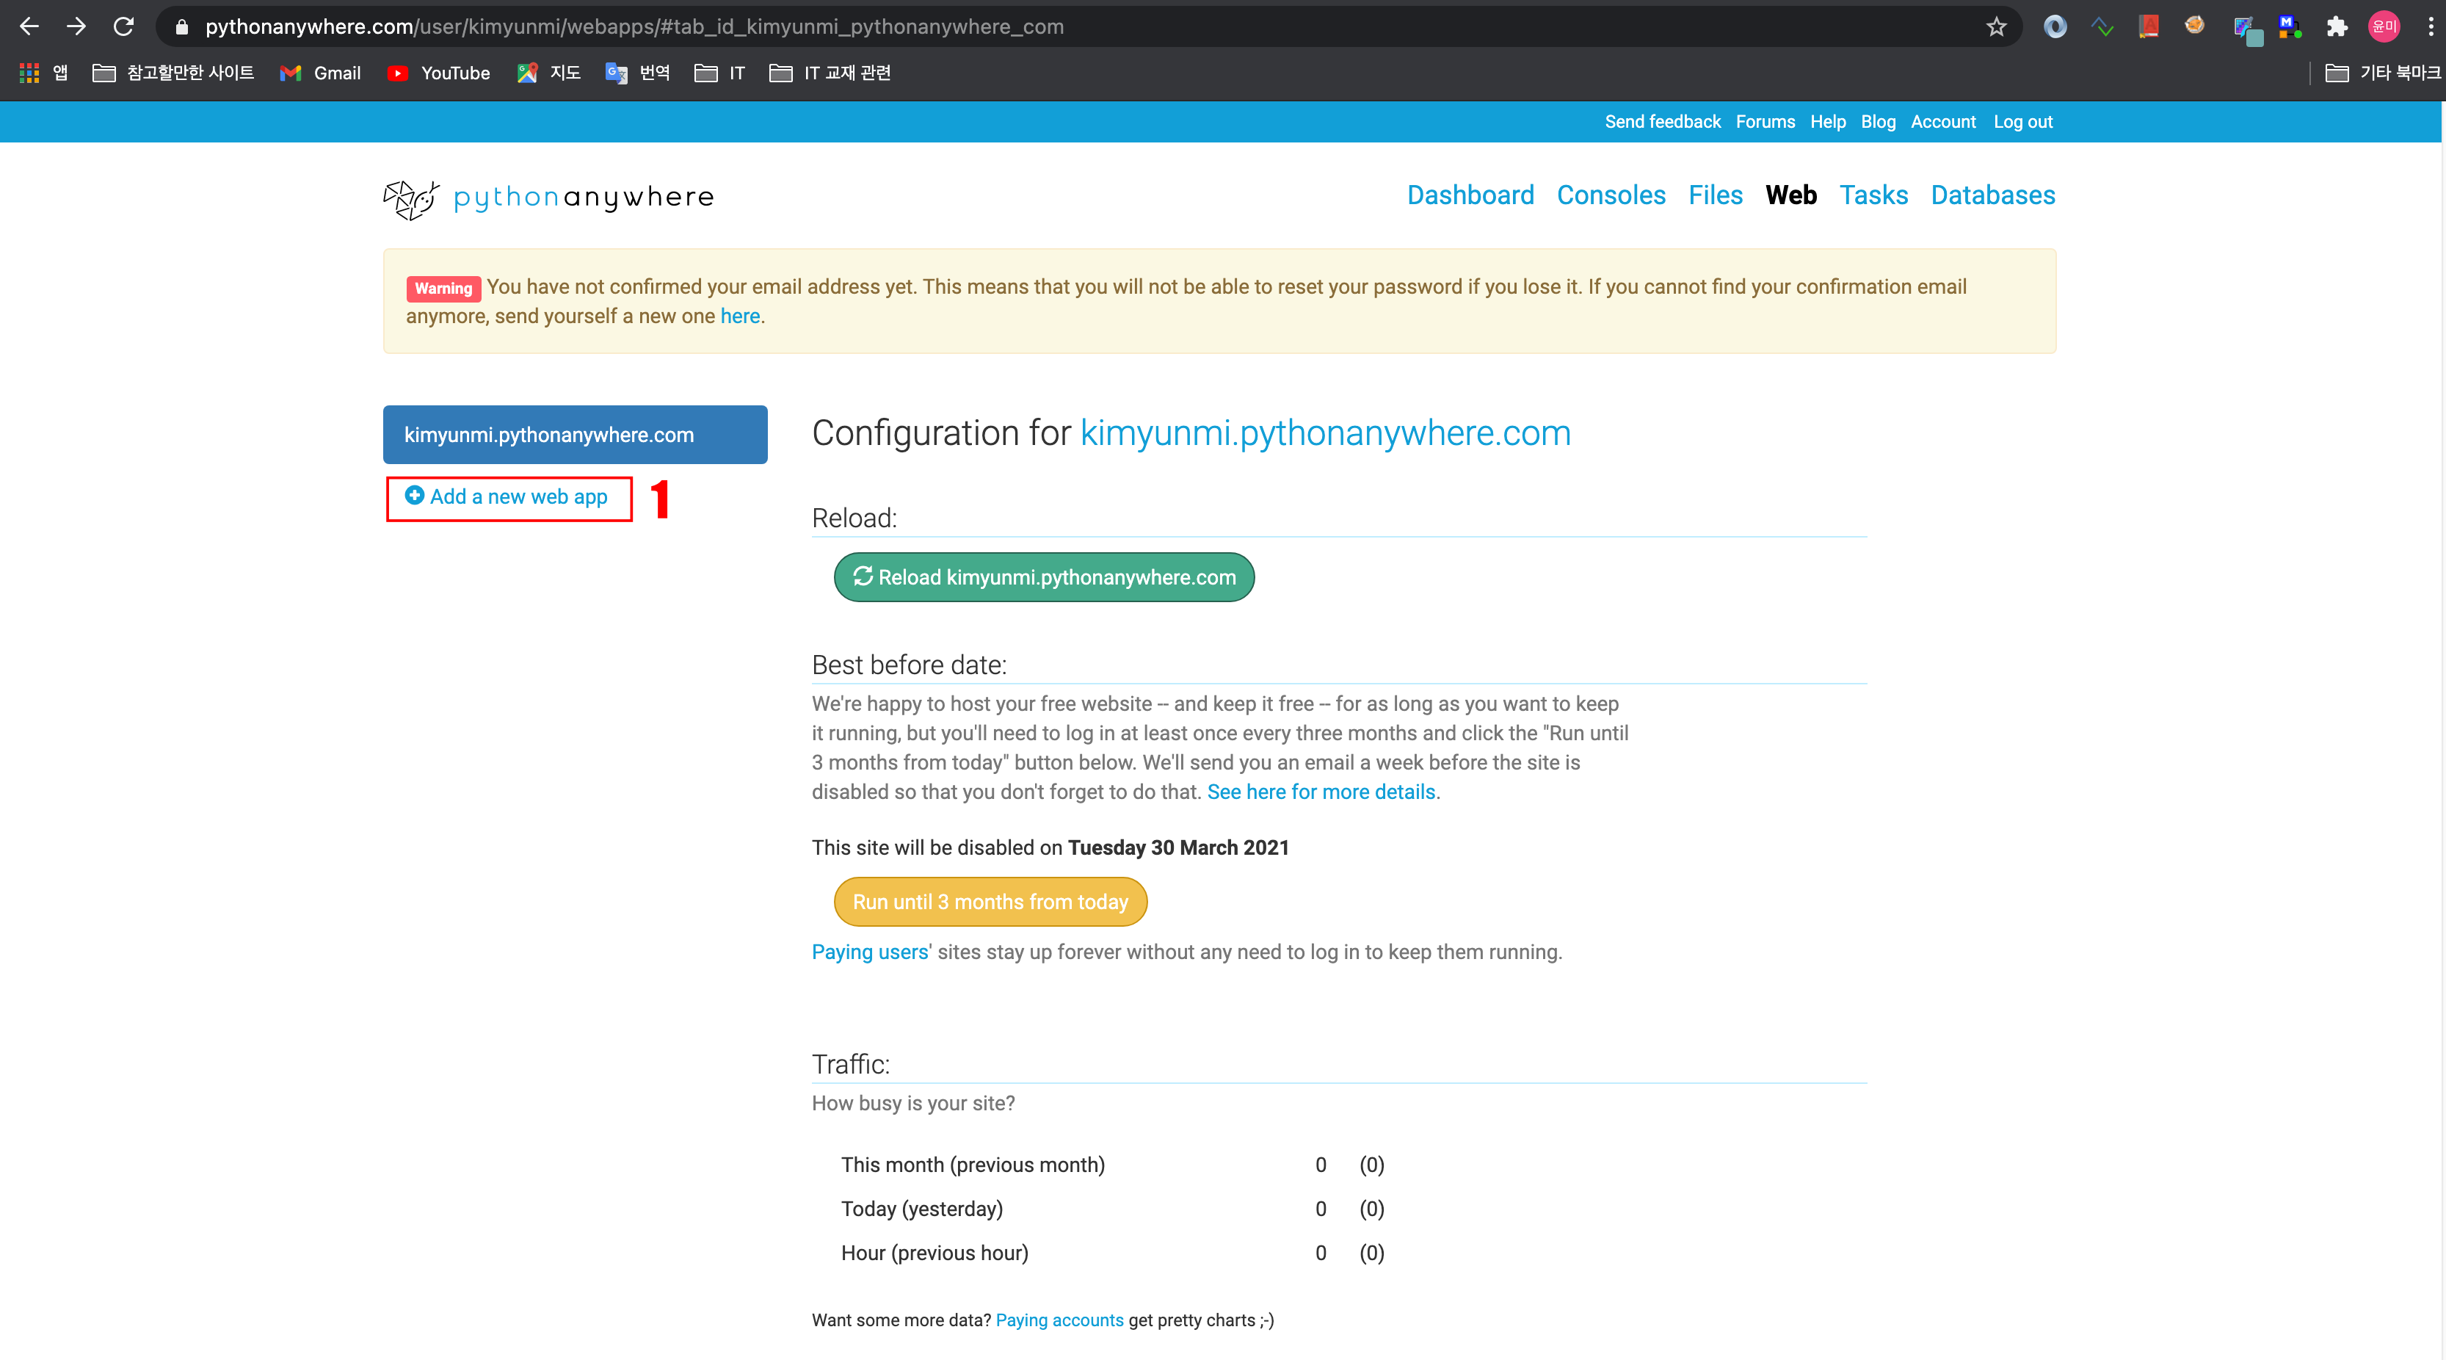Viewport: 2446px width, 1360px height.
Task: Open the 지도 maps bookmark
Action: point(548,73)
